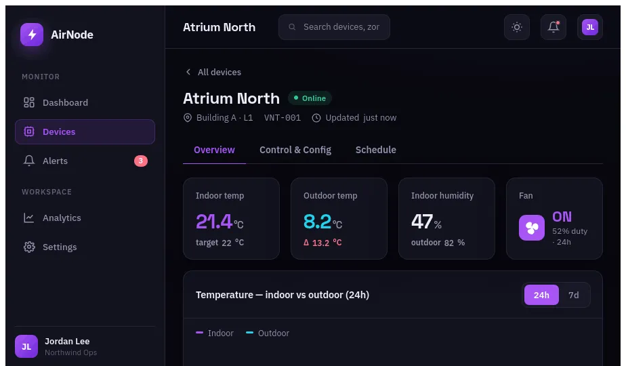Switch to the Schedule tab

point(376,150)
